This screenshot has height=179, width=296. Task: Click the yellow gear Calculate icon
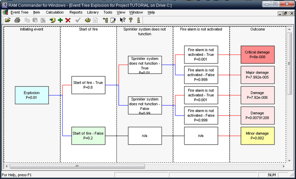[x=88, y=20]
